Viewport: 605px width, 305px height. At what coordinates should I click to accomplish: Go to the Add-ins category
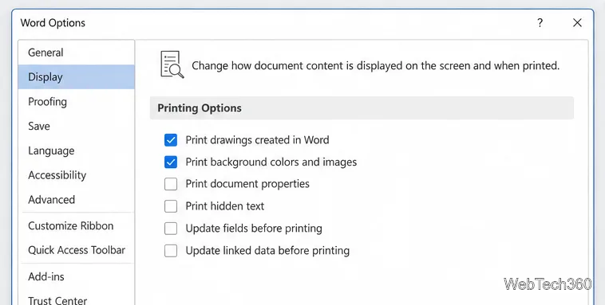pos(76,276)
